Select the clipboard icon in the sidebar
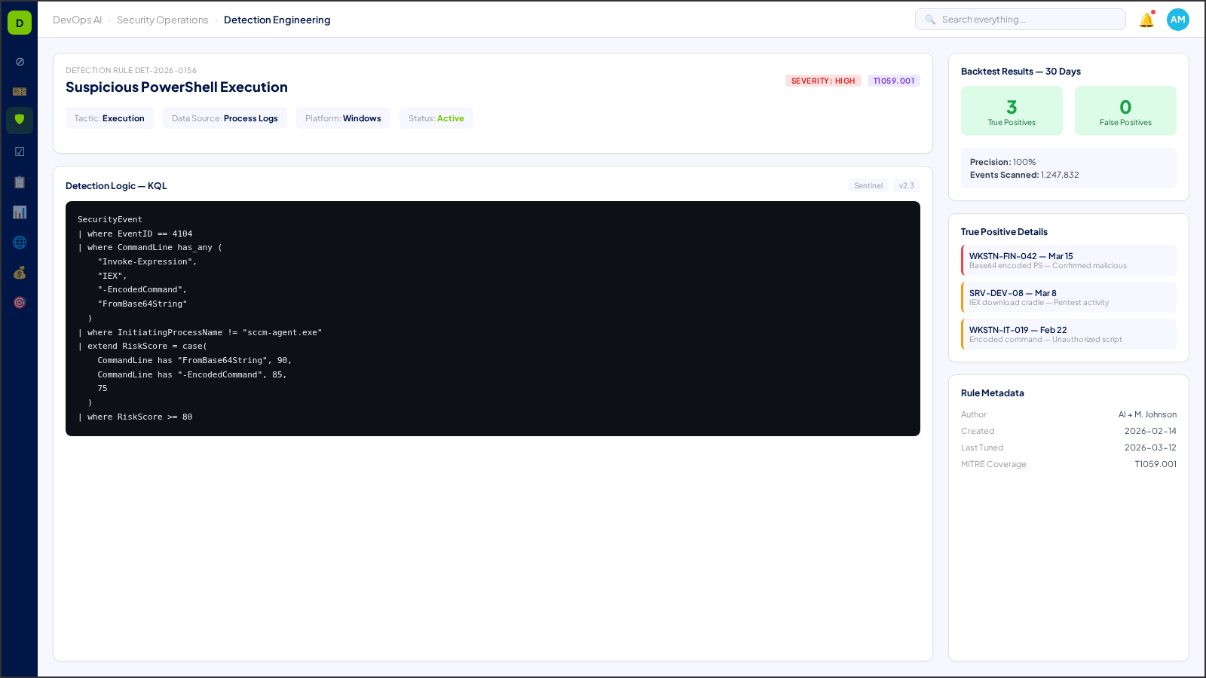 tap(20, 182)
